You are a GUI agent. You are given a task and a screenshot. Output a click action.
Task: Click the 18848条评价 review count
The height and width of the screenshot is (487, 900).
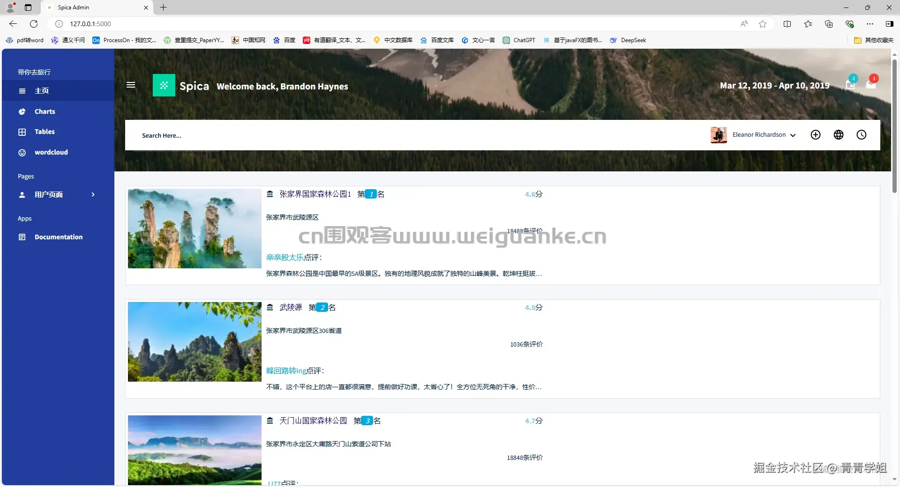click(525, 457)
